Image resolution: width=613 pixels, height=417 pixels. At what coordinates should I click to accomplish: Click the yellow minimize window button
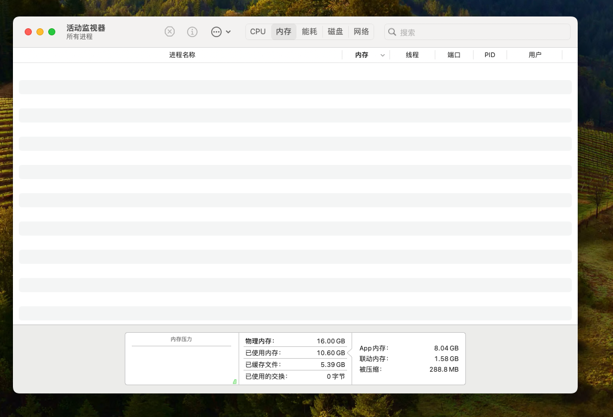point(40,32)
